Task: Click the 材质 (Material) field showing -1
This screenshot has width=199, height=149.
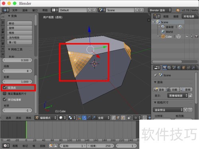Action: (x=17, y=110)
